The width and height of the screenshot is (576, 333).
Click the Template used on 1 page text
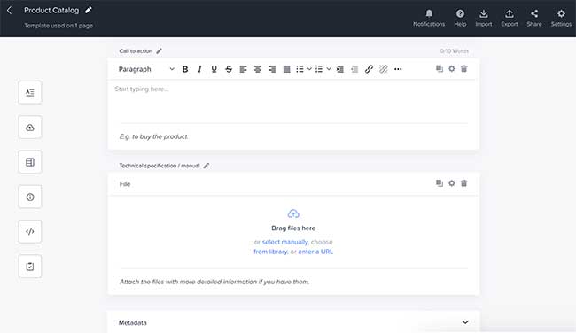58,26
